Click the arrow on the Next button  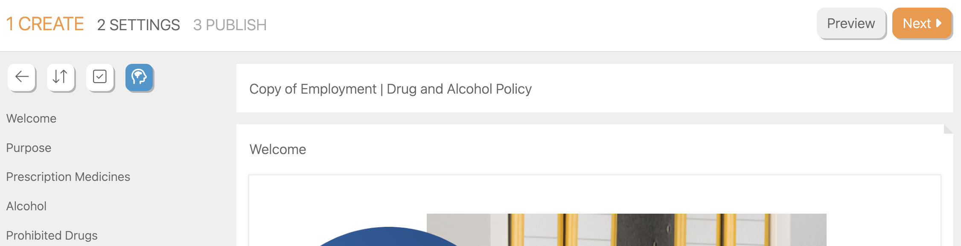(x=939, y=23)
